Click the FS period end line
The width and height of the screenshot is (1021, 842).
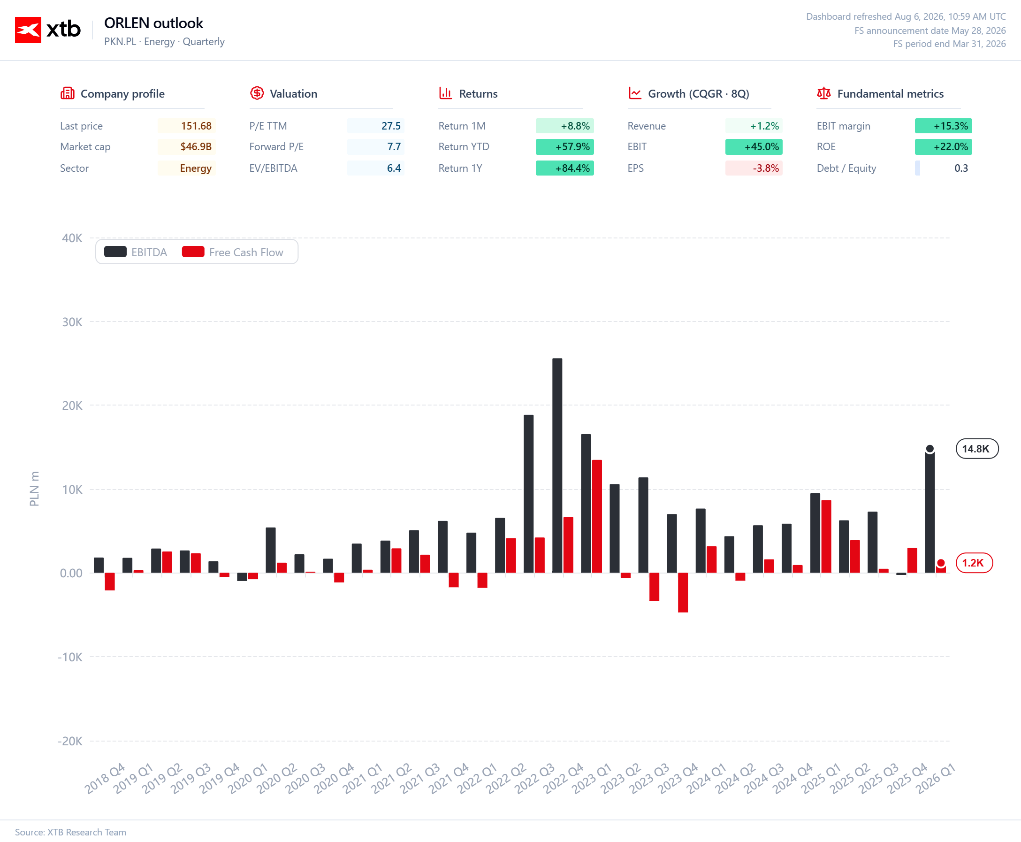[x=949, y=44]
